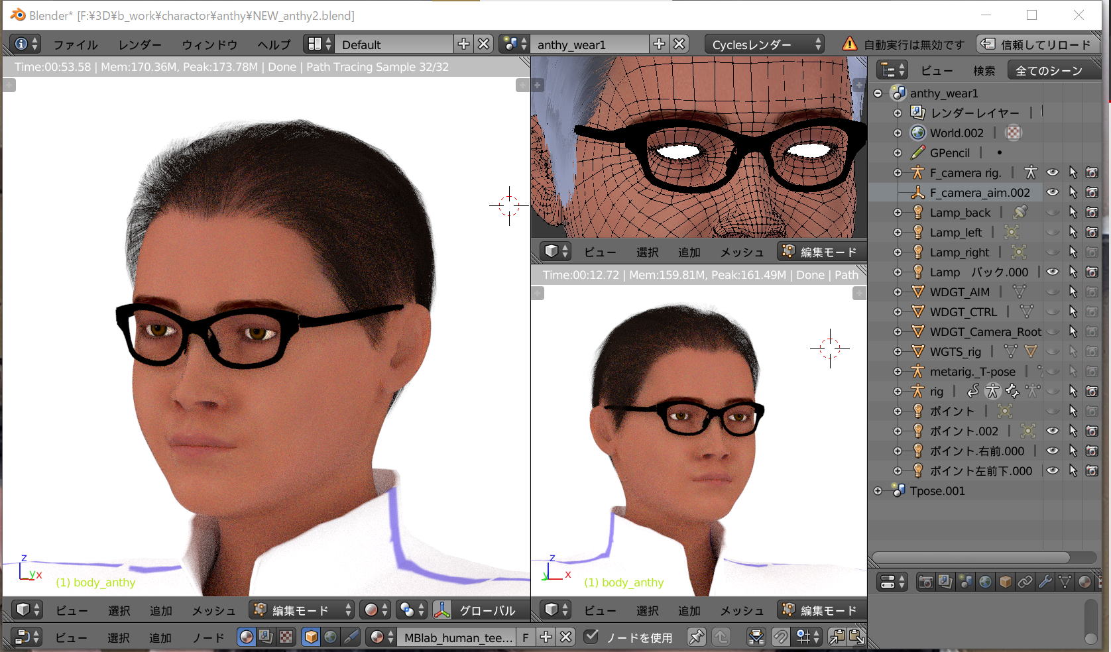The height and width of the screenshot is (652, 1111).
Task: Collapse the anthy_wear1 scene tree
Action: (x=878, y=93)
